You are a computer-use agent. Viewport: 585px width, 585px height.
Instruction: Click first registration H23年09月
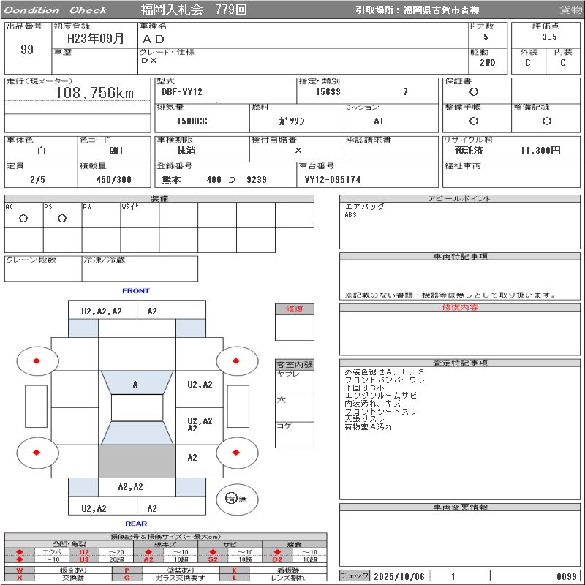click(x=96, y=39)
